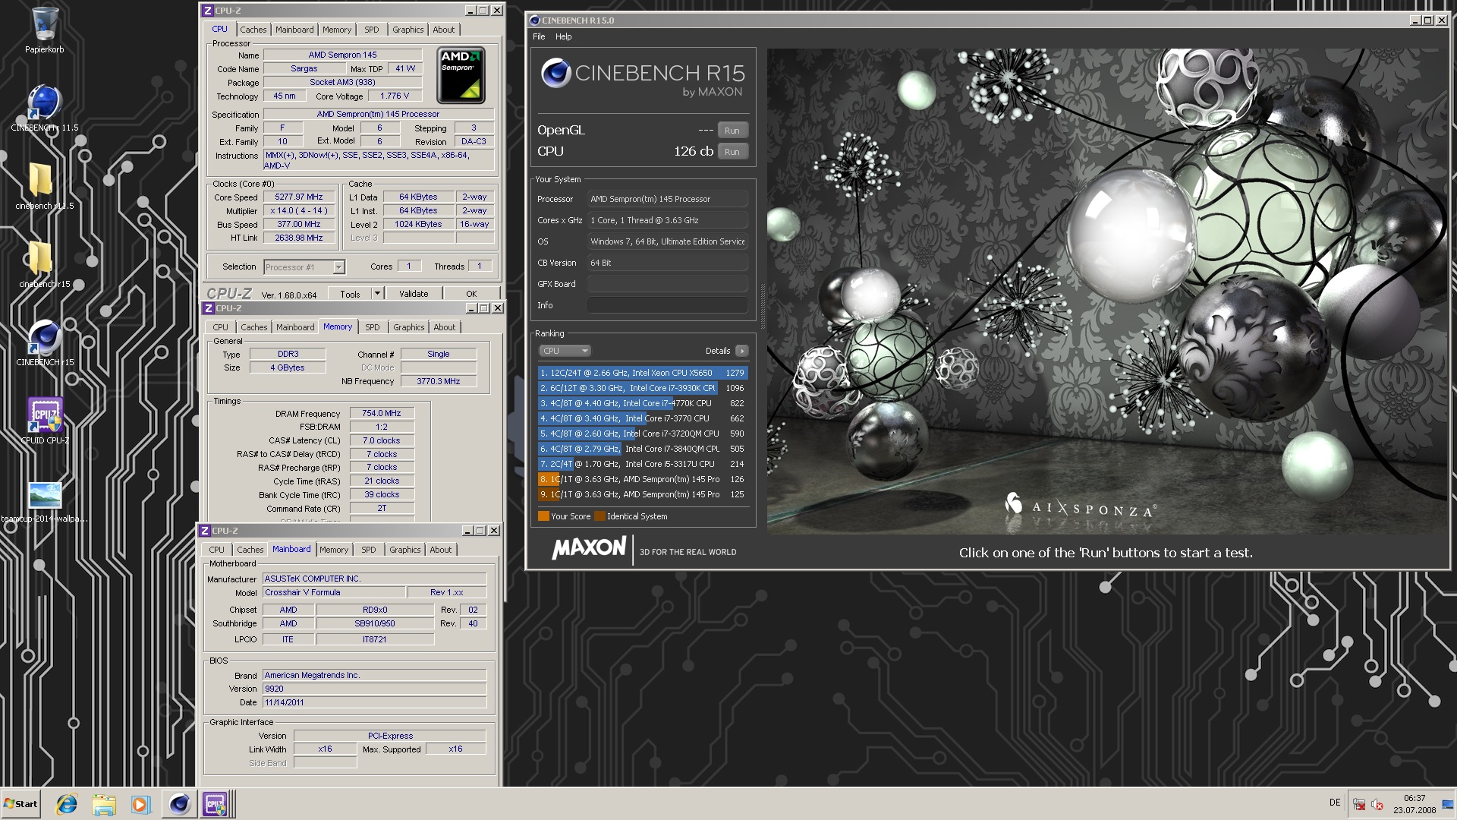1457x820 pixels.
Task: Switch to Cinebench taskbar button
Action: [179, 804]
